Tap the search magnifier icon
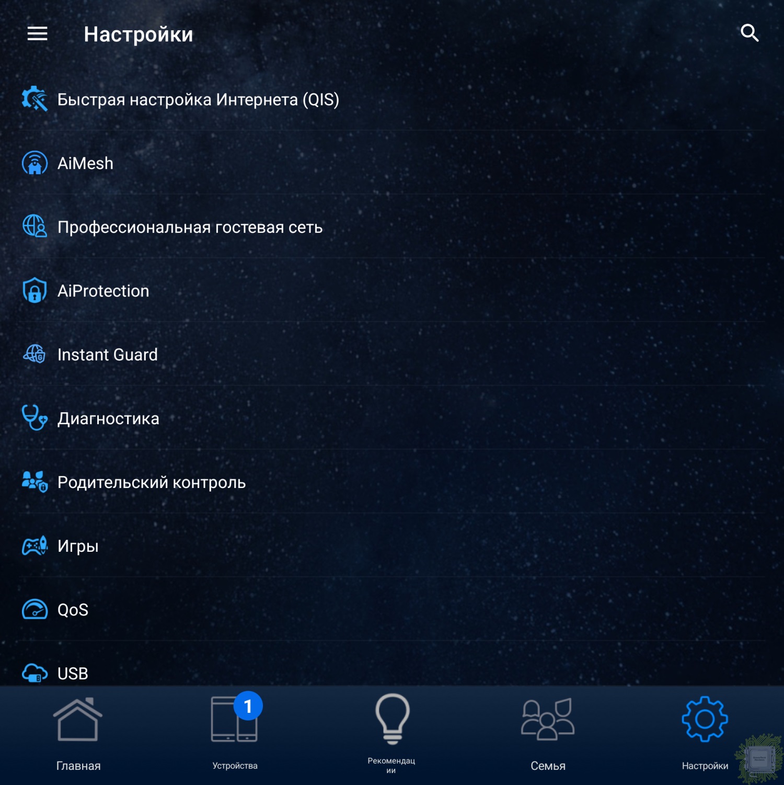This screenshot has width=784, height=785. pos(750,33)
